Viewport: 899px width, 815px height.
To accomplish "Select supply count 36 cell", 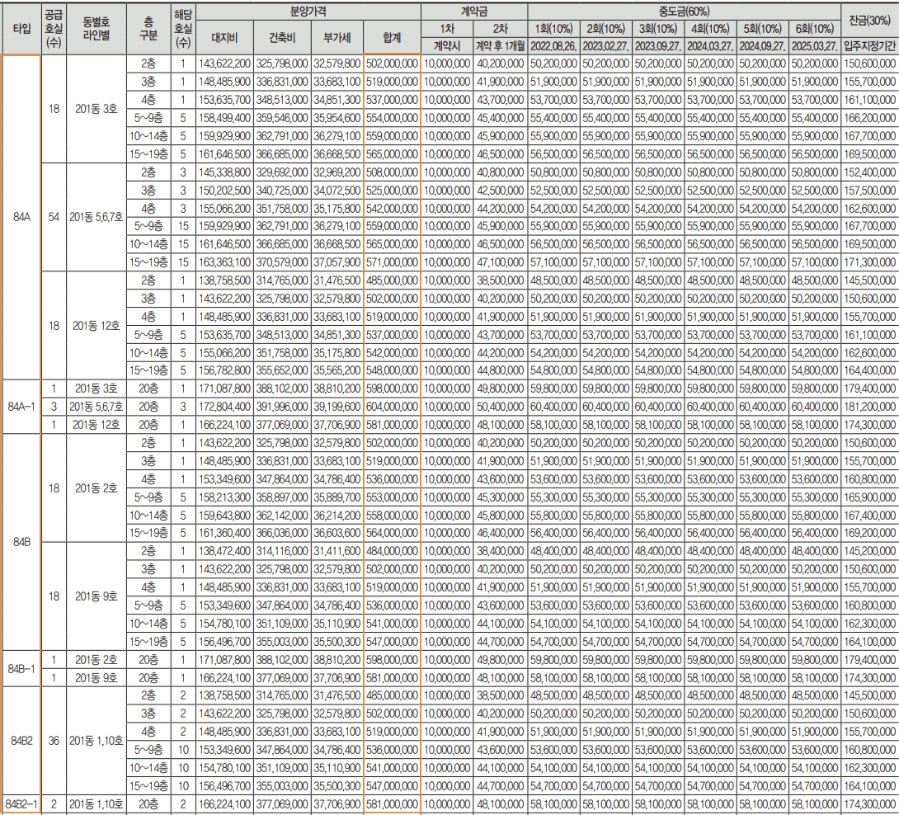I will 54,741.
